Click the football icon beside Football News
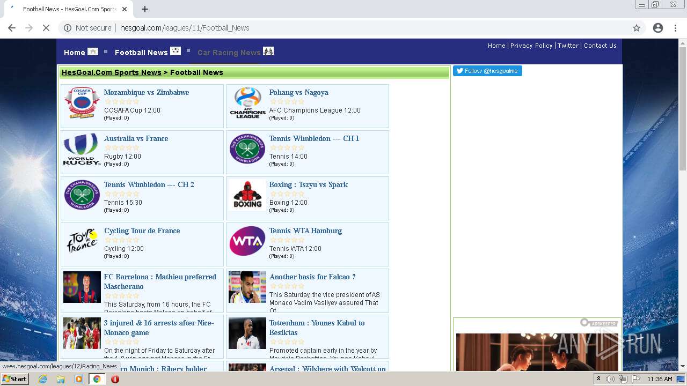687x386 pixels. pos(176,51)
